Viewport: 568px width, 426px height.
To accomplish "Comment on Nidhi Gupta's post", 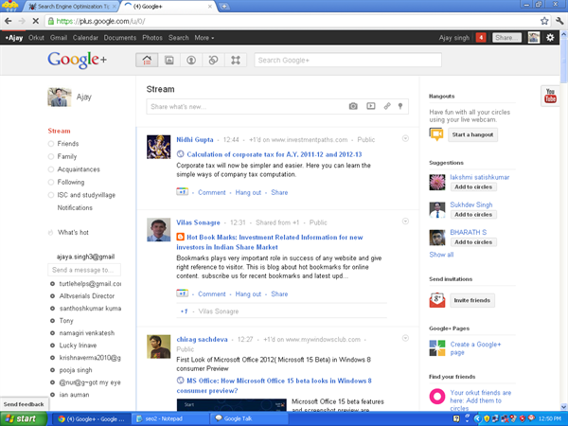I will pyautogui.click(x=211, y=192).
